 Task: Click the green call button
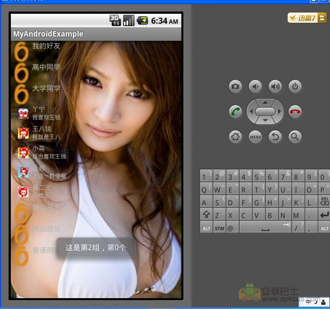[235, 112]
